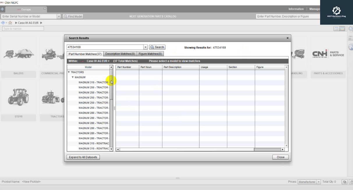Click the magnifier icon on right sidebar

coord(350,29)
